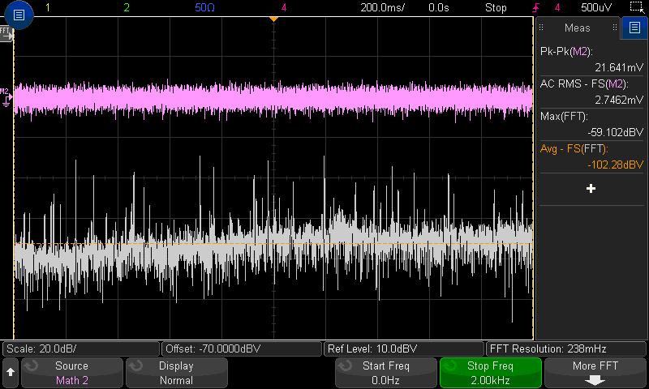Image resolution: width=649 pixels, height=389 pixels.
Task: Select the Avg - FS(FFT) measurement
Action: click(x=591, y=156)
